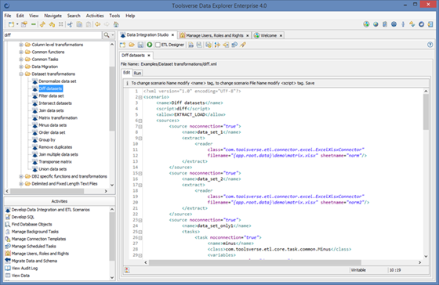This screenshot has height=285, width=439.
Task: Click the yellow-blue arrows icon at top right
Action: click(412, 24)
